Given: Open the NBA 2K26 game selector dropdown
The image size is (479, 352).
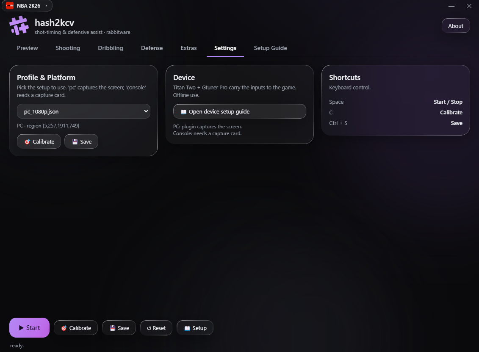Looking at the screenshot, I should [x=27, y=6].
